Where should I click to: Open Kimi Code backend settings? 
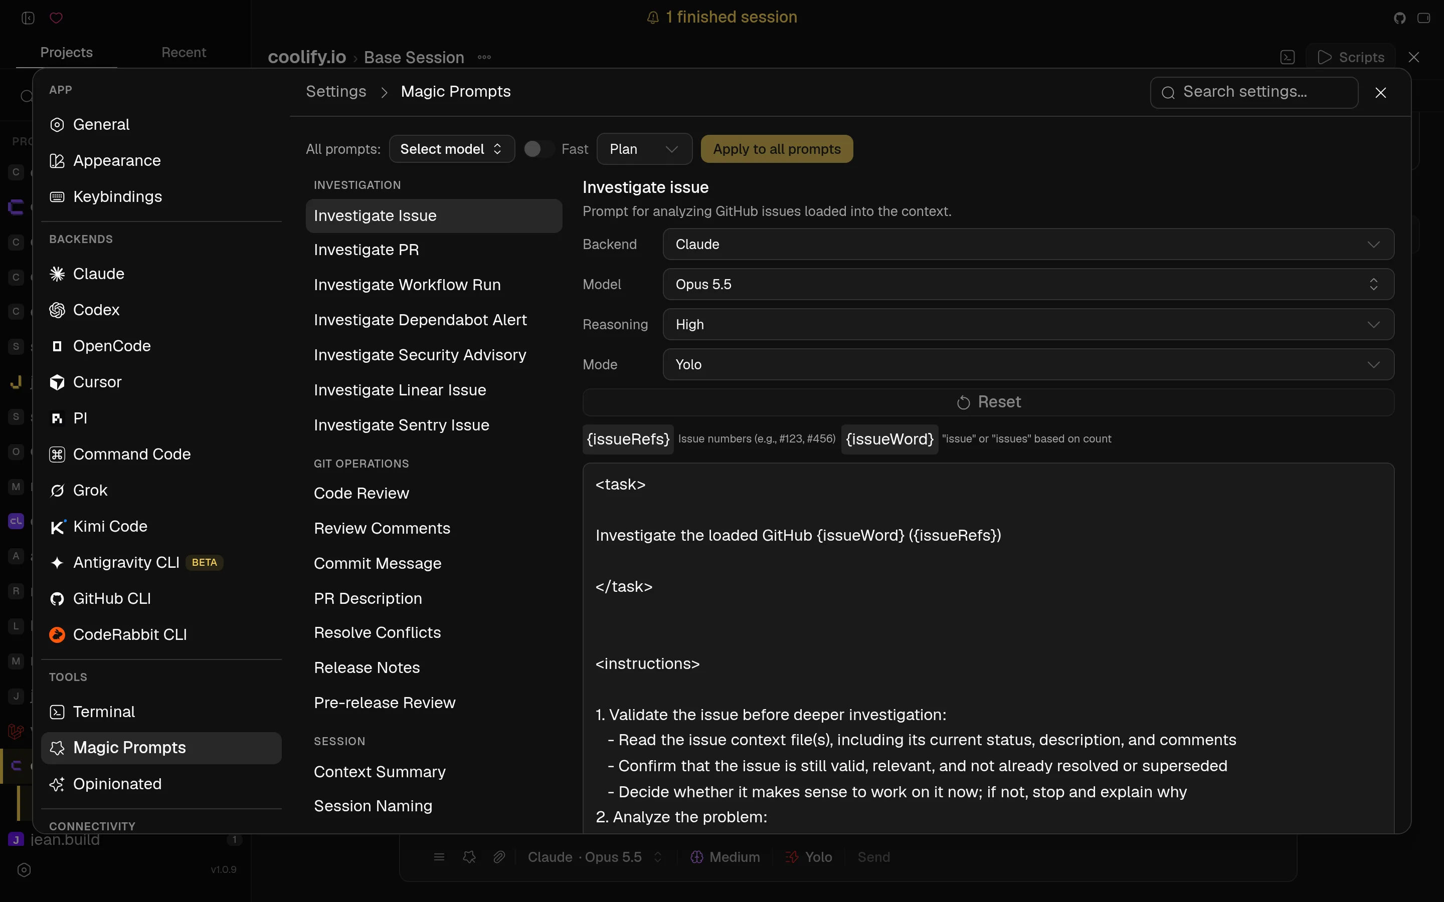(161, 526)
